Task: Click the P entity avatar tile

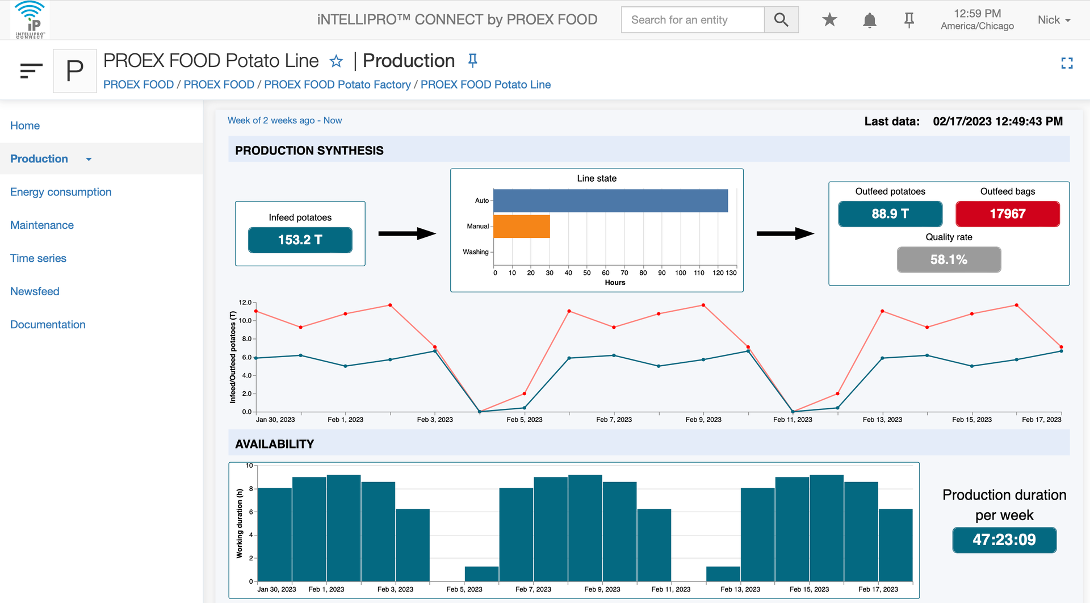Action: click(75, 71)
